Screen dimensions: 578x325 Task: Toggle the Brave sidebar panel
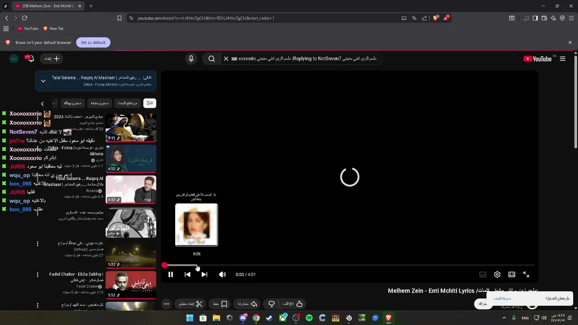point(535,18)
